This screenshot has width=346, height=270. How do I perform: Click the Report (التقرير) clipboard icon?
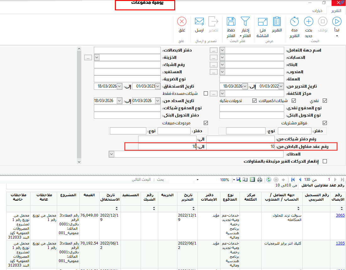277,22
